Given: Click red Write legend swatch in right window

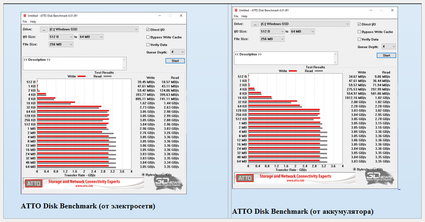Looking at the screenshot, I should click(293, 71).
